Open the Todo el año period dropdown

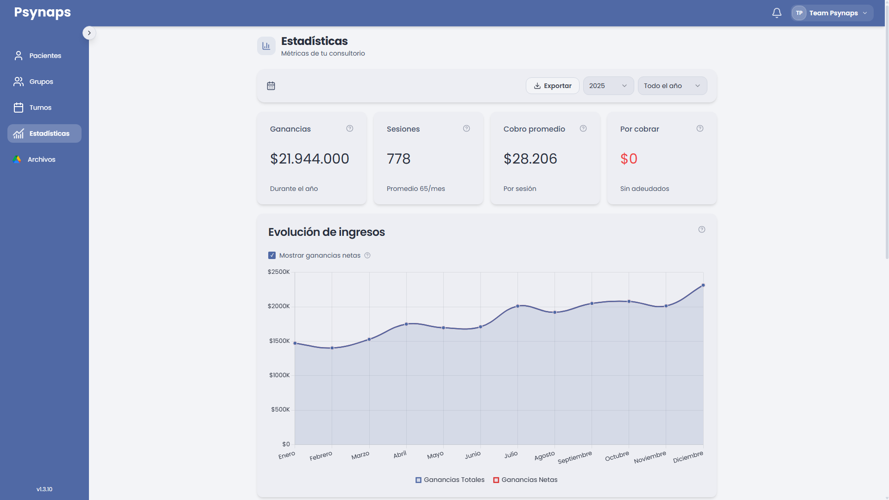pos(672,86)
